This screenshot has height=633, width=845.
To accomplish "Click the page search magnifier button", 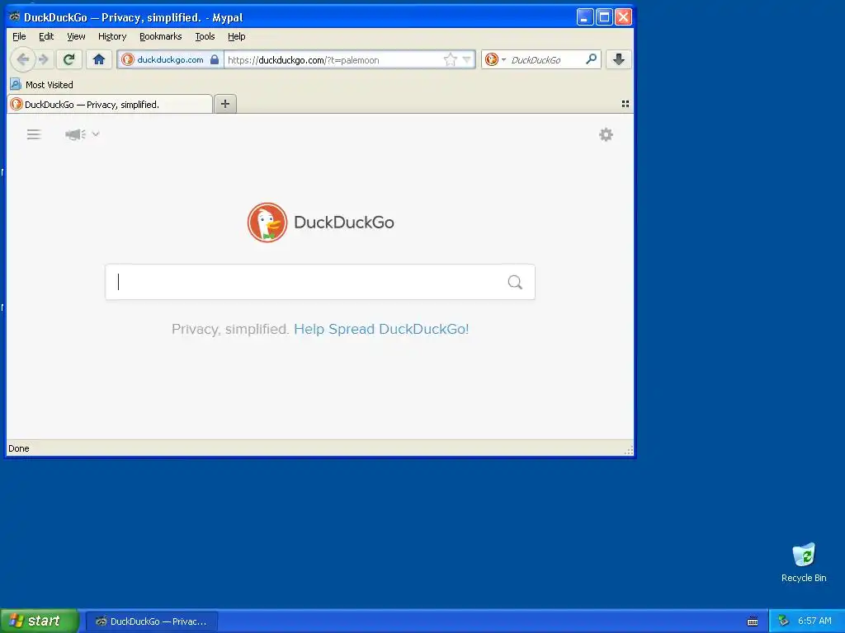I will 515,282.
